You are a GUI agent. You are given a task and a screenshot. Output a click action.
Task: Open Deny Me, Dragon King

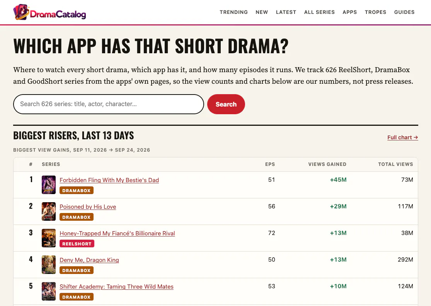(x=89, y=260)
